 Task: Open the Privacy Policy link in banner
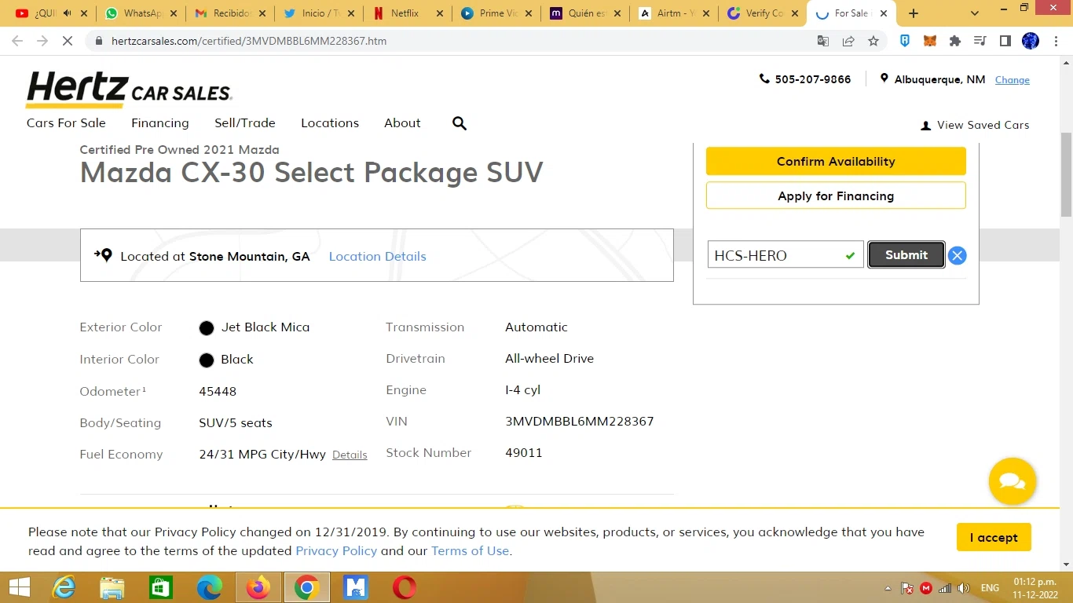[x=336, y=551]
